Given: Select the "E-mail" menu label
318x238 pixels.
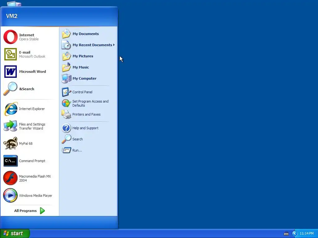Looking at the screenshot, I should [x=25, y=52].
